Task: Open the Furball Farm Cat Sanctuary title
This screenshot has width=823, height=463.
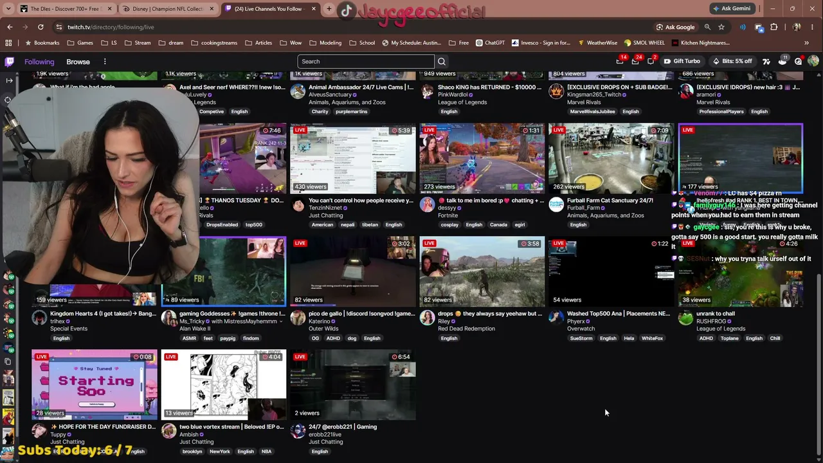Action: [610, 201]
